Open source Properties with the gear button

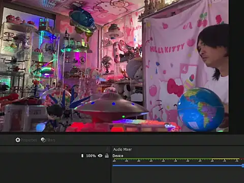[x=26, y=140]
